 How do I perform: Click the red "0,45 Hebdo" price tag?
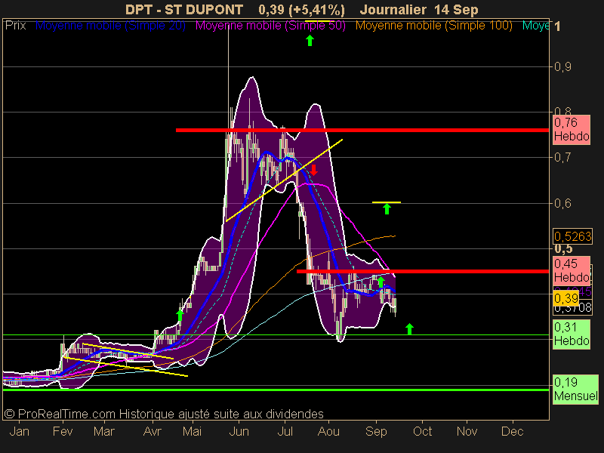572,271
